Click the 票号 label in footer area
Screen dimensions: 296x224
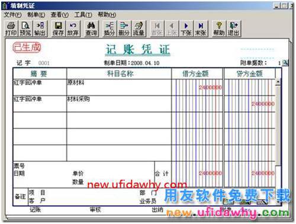pos(19,166)
